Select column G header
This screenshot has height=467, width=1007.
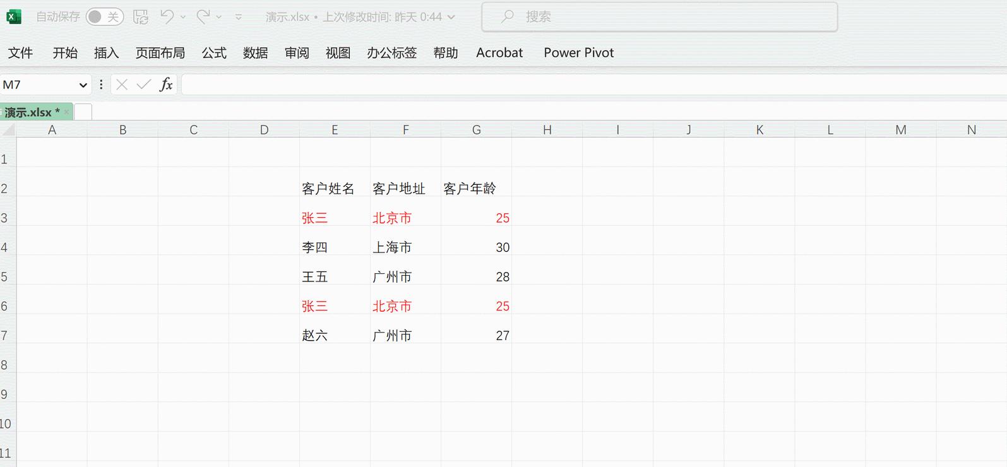(477, 130)
